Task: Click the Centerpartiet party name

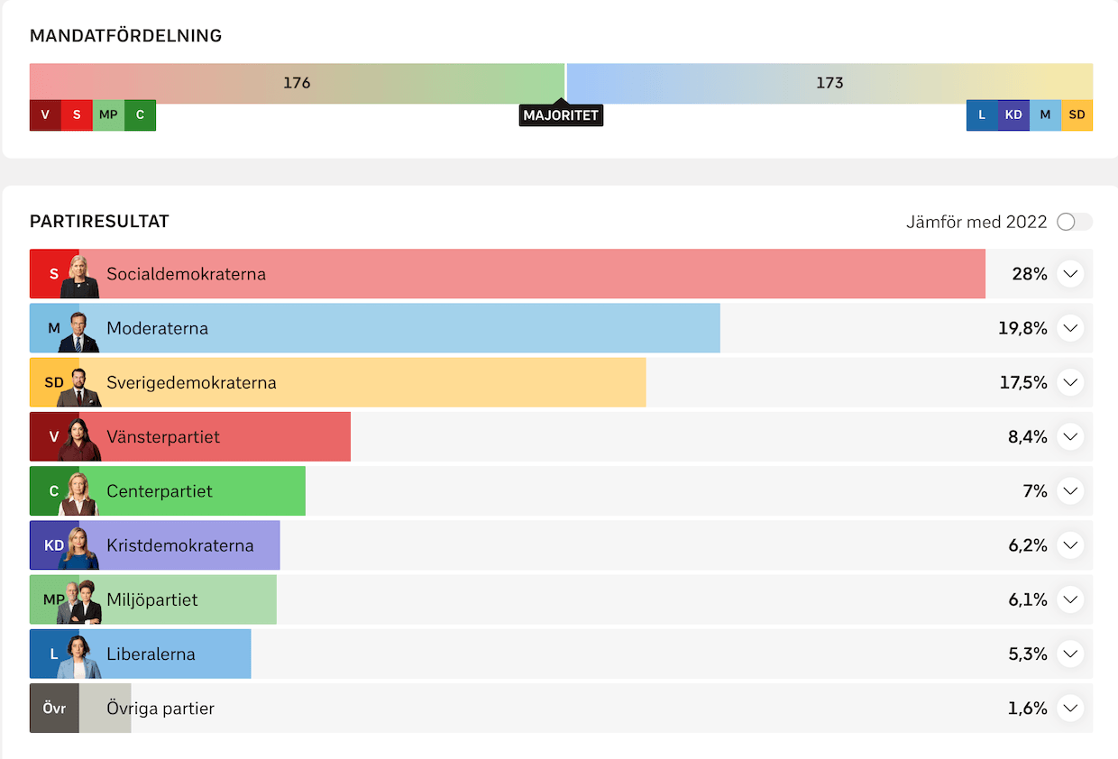Action: (160, 491)
